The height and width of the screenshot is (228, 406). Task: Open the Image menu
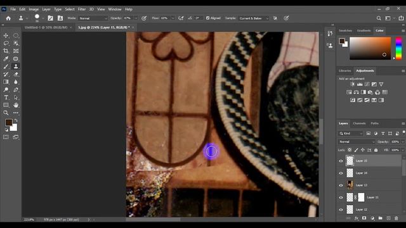pos(34,9)
